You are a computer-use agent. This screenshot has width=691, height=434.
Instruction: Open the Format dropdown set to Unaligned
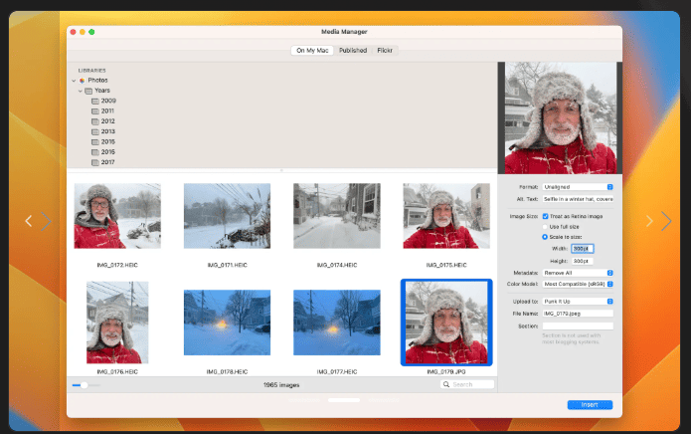click(578, 187)
